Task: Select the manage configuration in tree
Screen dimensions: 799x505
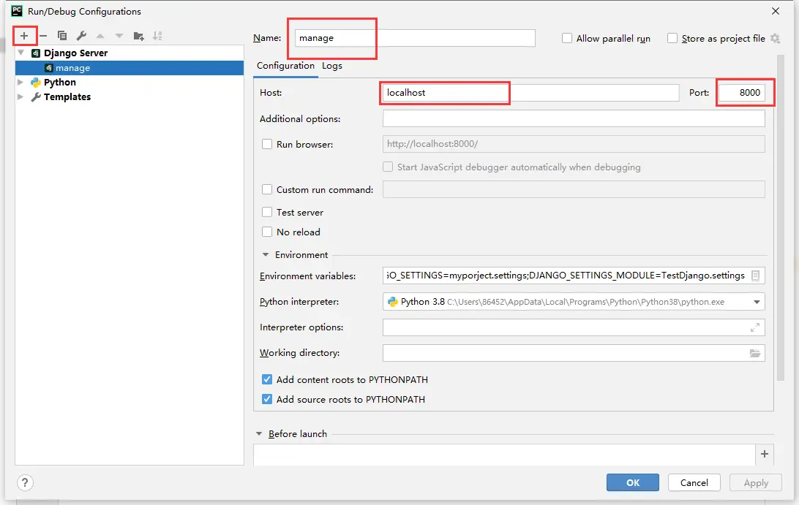Action: 72,68
